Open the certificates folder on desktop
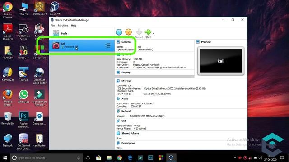Screen dimensions: 289x162 click(39, 140)
